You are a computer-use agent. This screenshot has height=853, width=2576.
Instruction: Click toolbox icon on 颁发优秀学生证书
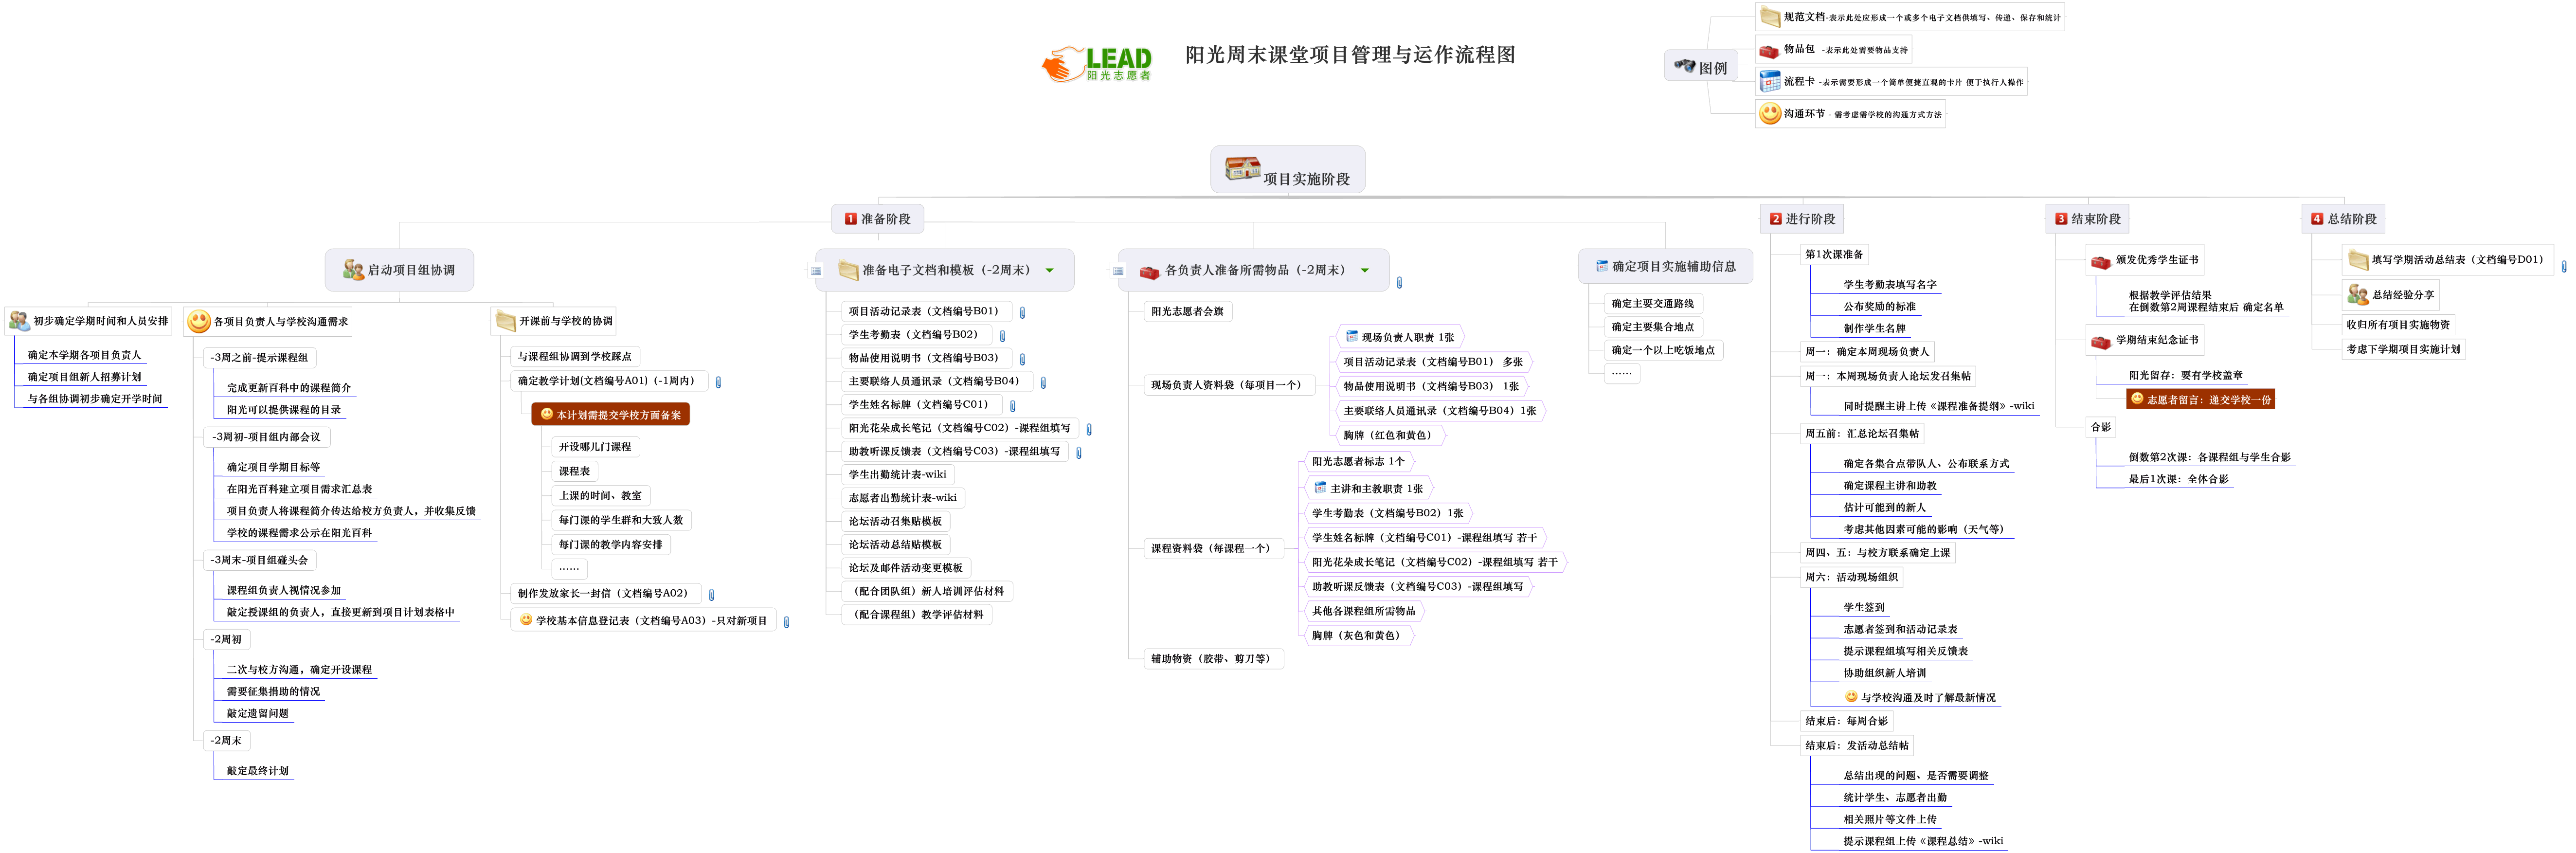[x=2101, y=261]
